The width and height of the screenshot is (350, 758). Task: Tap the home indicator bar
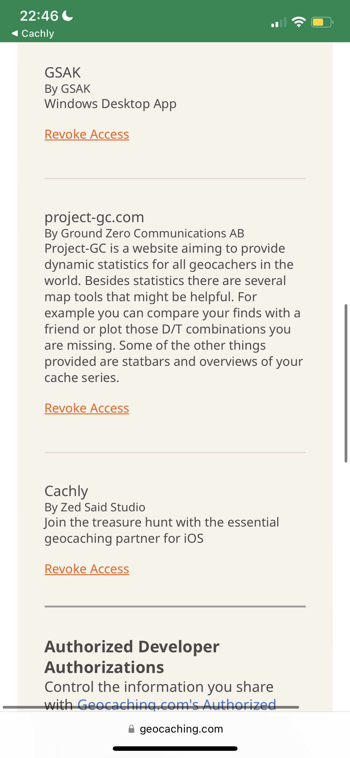(175, 749)
